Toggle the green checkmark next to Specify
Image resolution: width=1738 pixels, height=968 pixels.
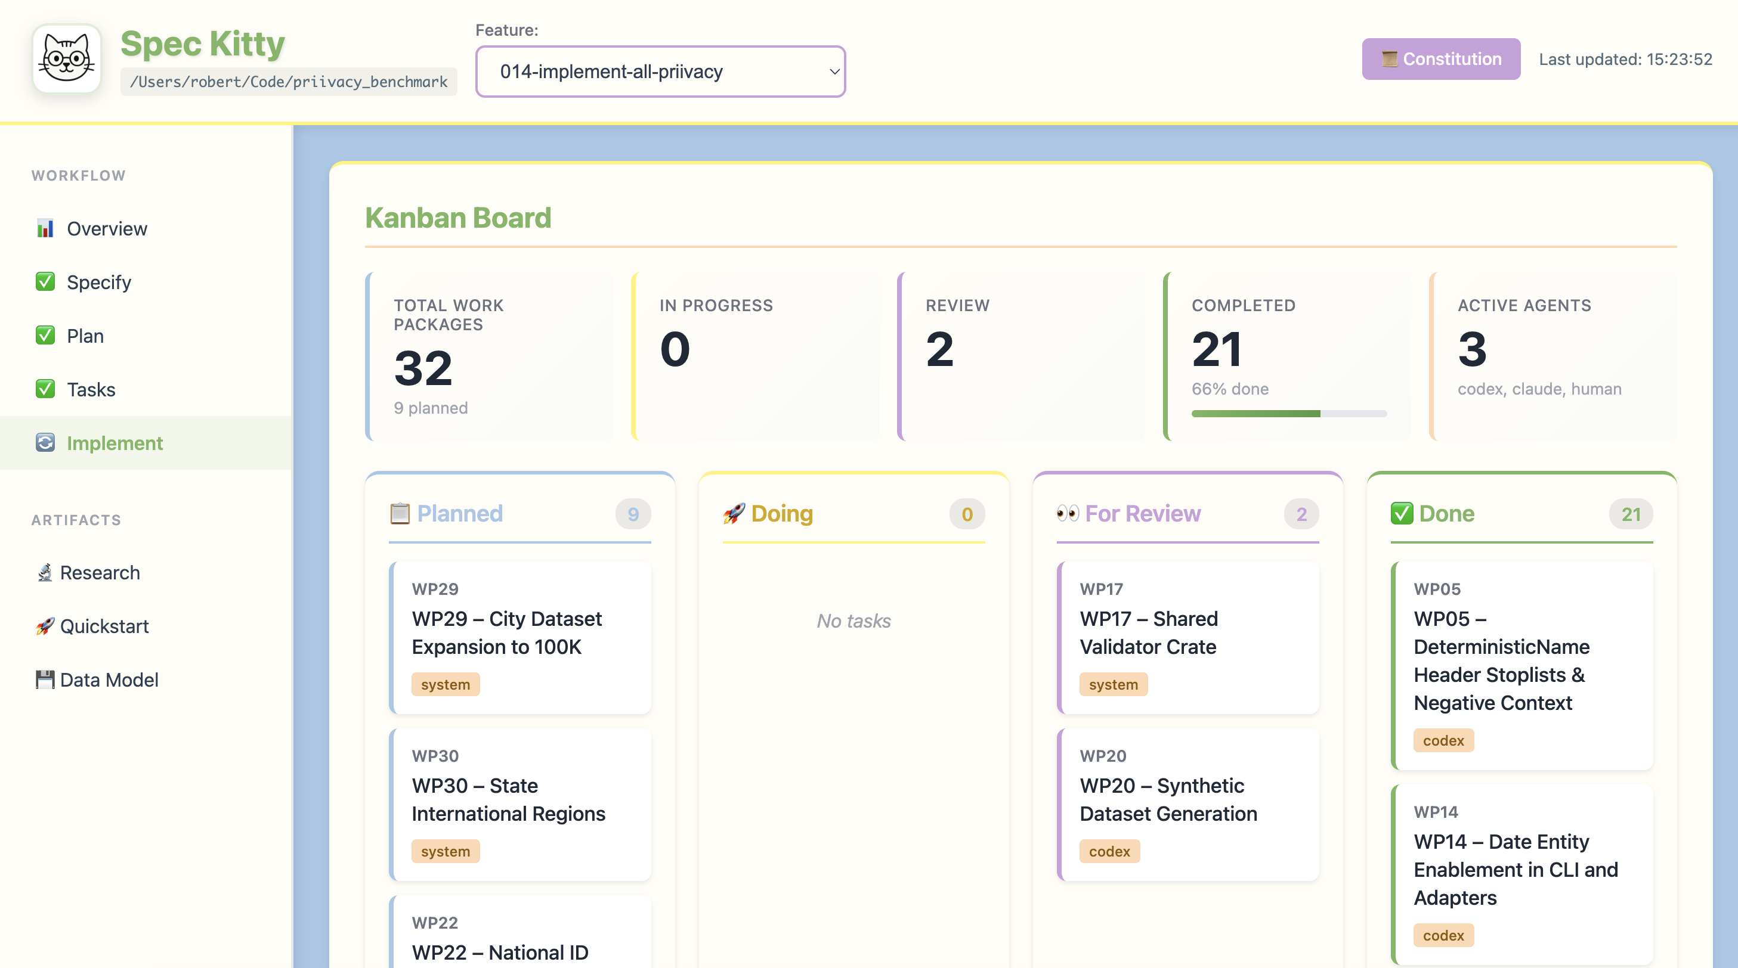(x=45, y=282)
